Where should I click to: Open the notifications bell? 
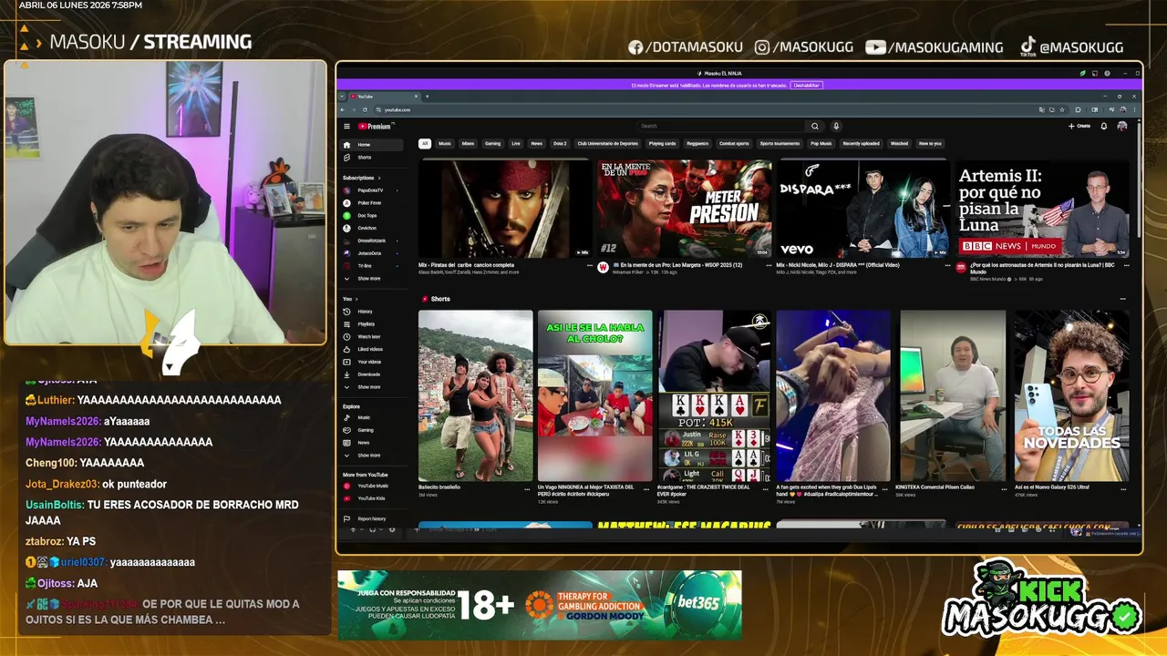tap(1103, 127)
